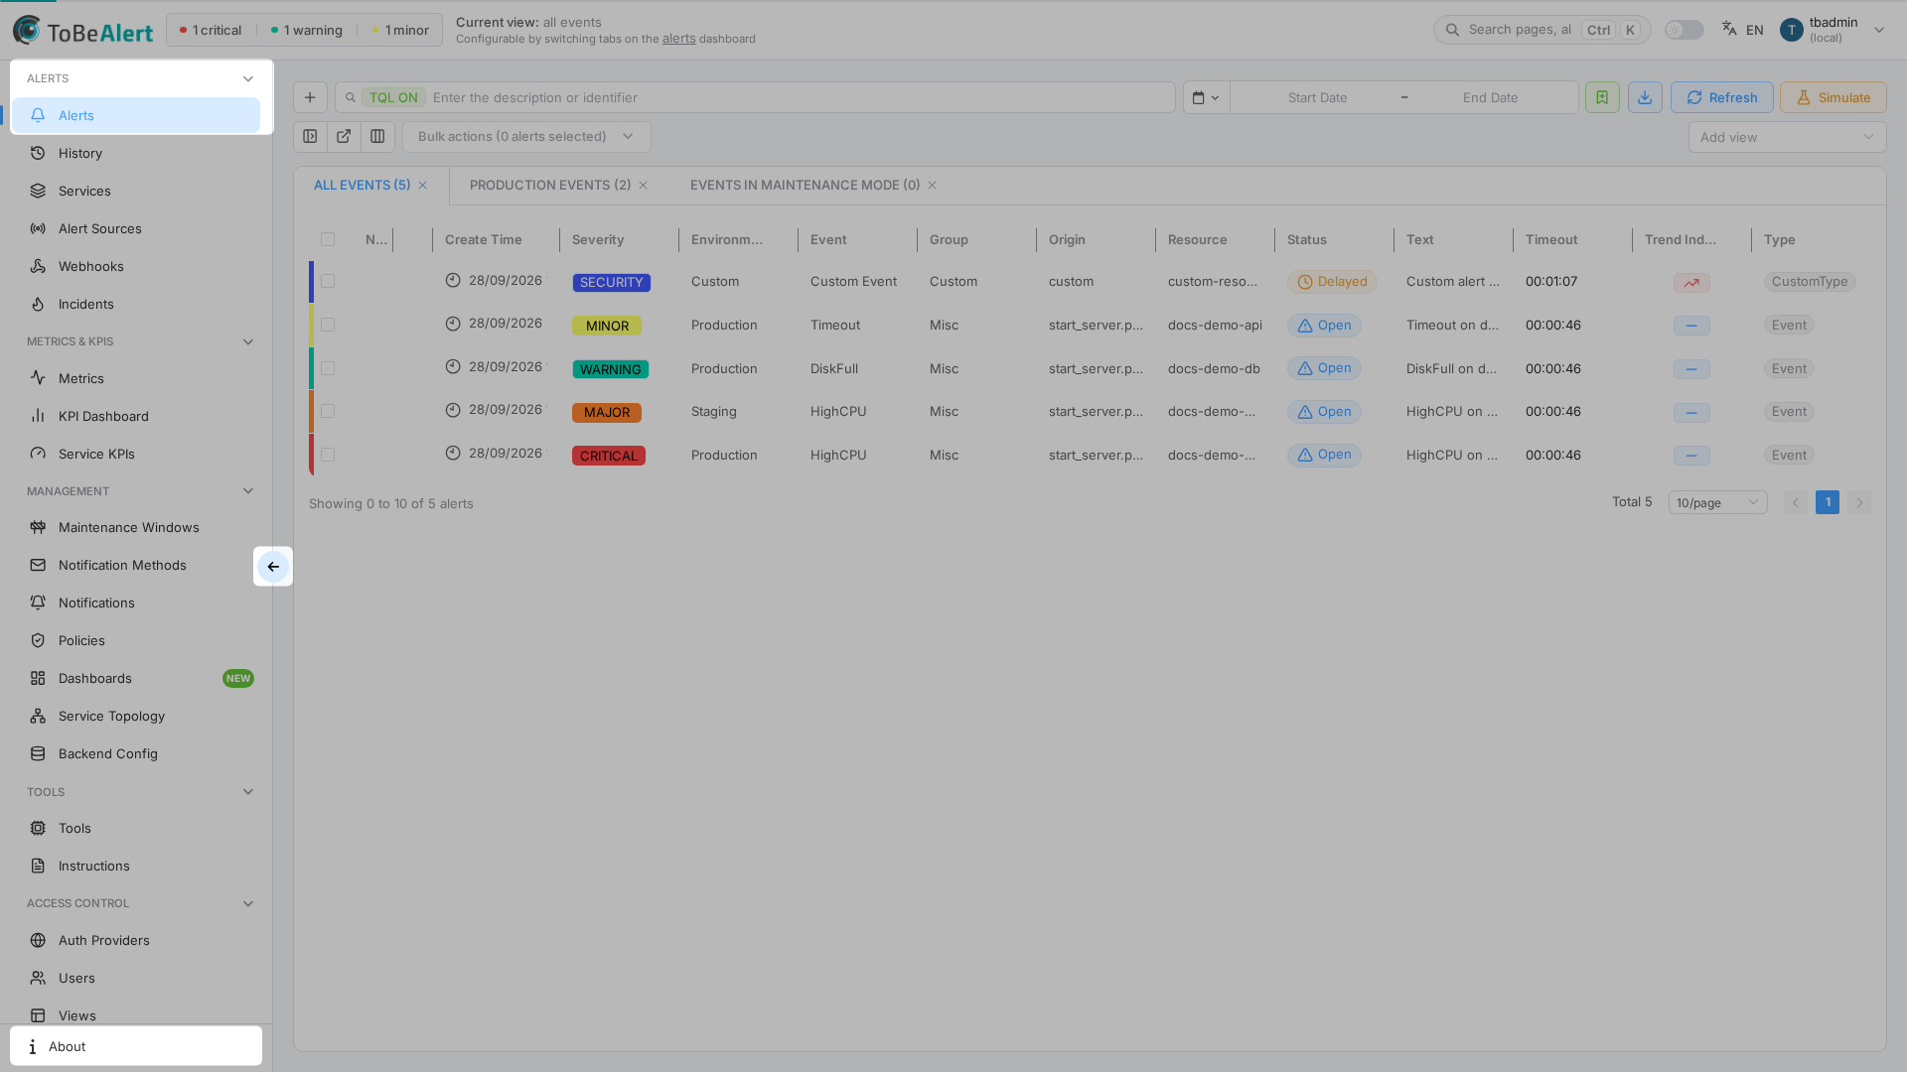Open the columns configuration icon
The height and width of the screenshot is (1072, 1907).
click(x=377, y=137)
